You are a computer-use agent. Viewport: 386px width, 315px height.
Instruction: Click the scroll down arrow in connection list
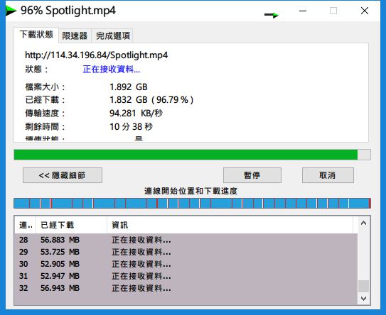[x=363, y=298]
